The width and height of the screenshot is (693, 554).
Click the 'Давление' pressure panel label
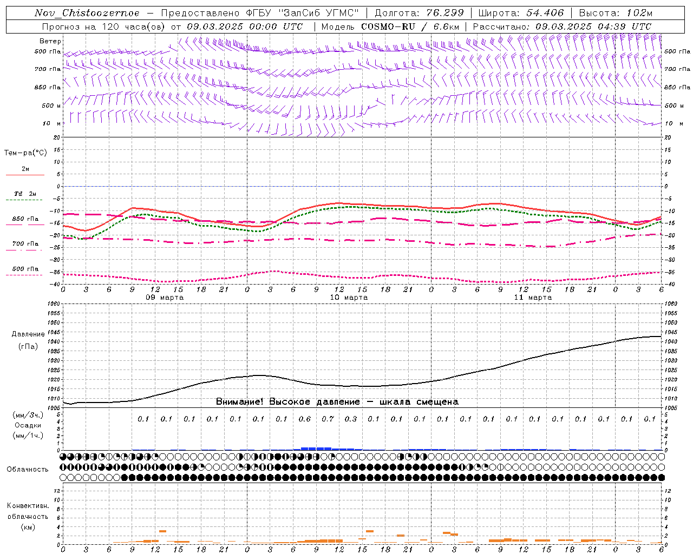tap(28, 334)
